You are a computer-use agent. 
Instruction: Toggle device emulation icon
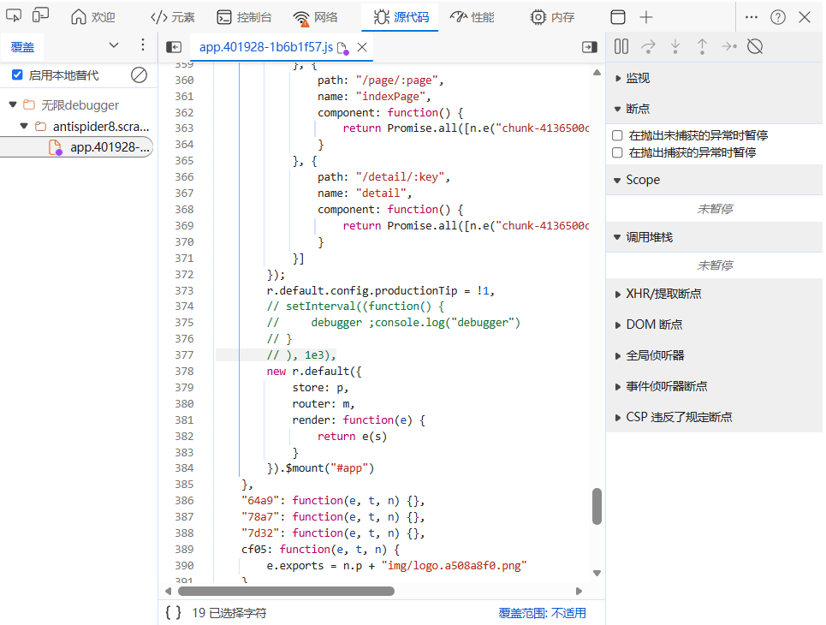point(40,16)
